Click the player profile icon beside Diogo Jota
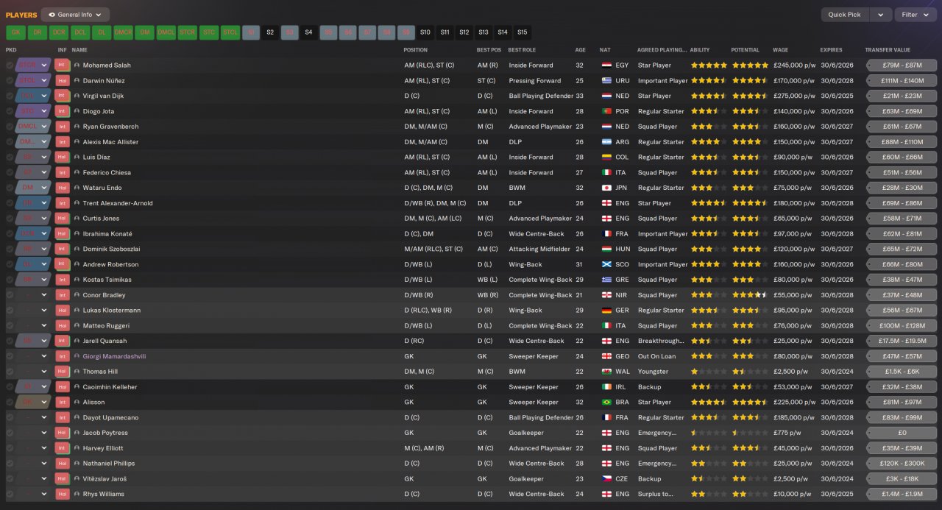This screenshot has width=942, height=510. pyautogui.click(x=77, y=111)
